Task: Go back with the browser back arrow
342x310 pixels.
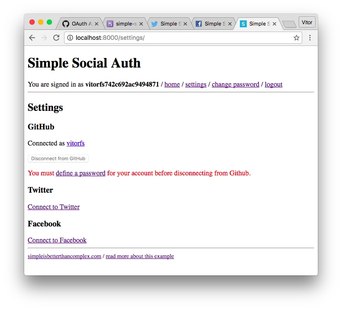Action: point(32,38)
